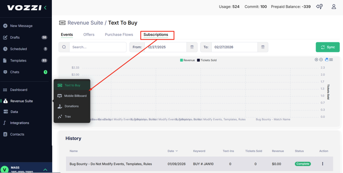The height and width of the screenshot is (173, 343).
Task: Sort history table by Date column
Action: point(172,151)
